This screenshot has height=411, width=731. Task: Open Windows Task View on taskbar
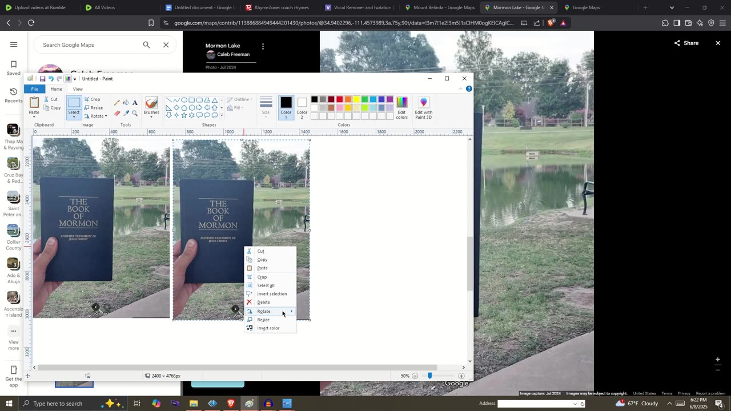pos(137,404)
